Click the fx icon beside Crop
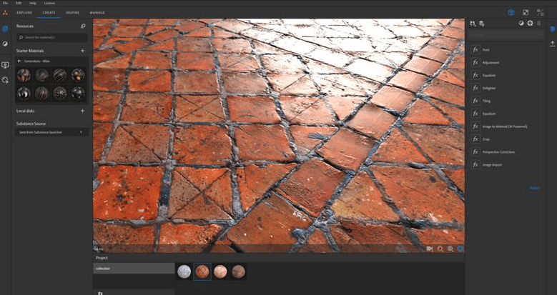This screenshot has height=295, width=557. pyautogui.click(x=475, y=139)
